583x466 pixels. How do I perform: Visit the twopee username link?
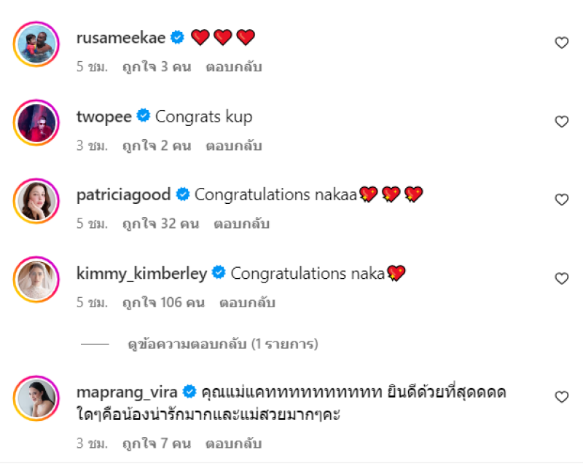pyautogui.click(x=103, y=116)
